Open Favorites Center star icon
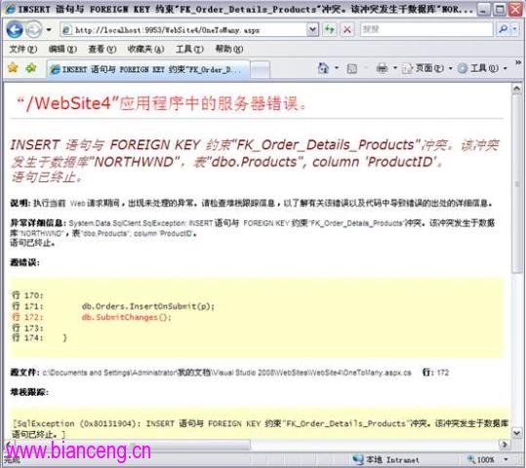 tap(13, 68)
